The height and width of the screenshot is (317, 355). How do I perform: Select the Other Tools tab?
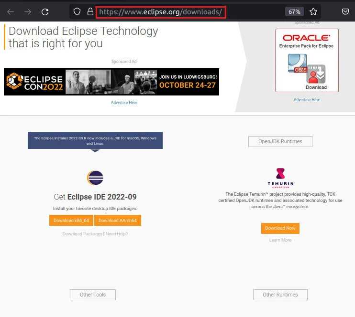(x=93, y=295)
